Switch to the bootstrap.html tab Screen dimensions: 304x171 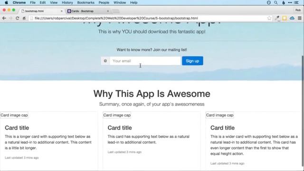click(x=42, y=11)
